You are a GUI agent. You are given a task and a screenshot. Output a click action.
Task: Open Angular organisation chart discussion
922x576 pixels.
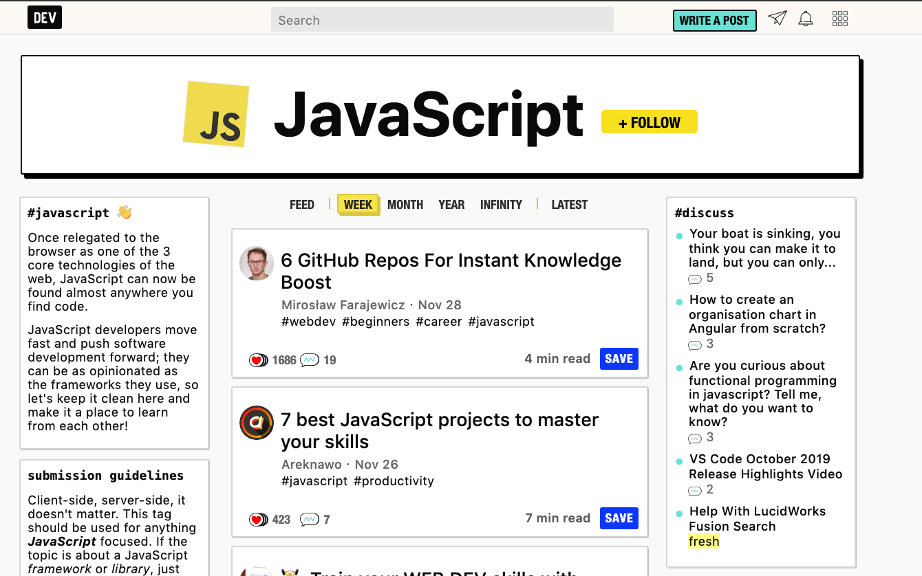pos(757,314)
